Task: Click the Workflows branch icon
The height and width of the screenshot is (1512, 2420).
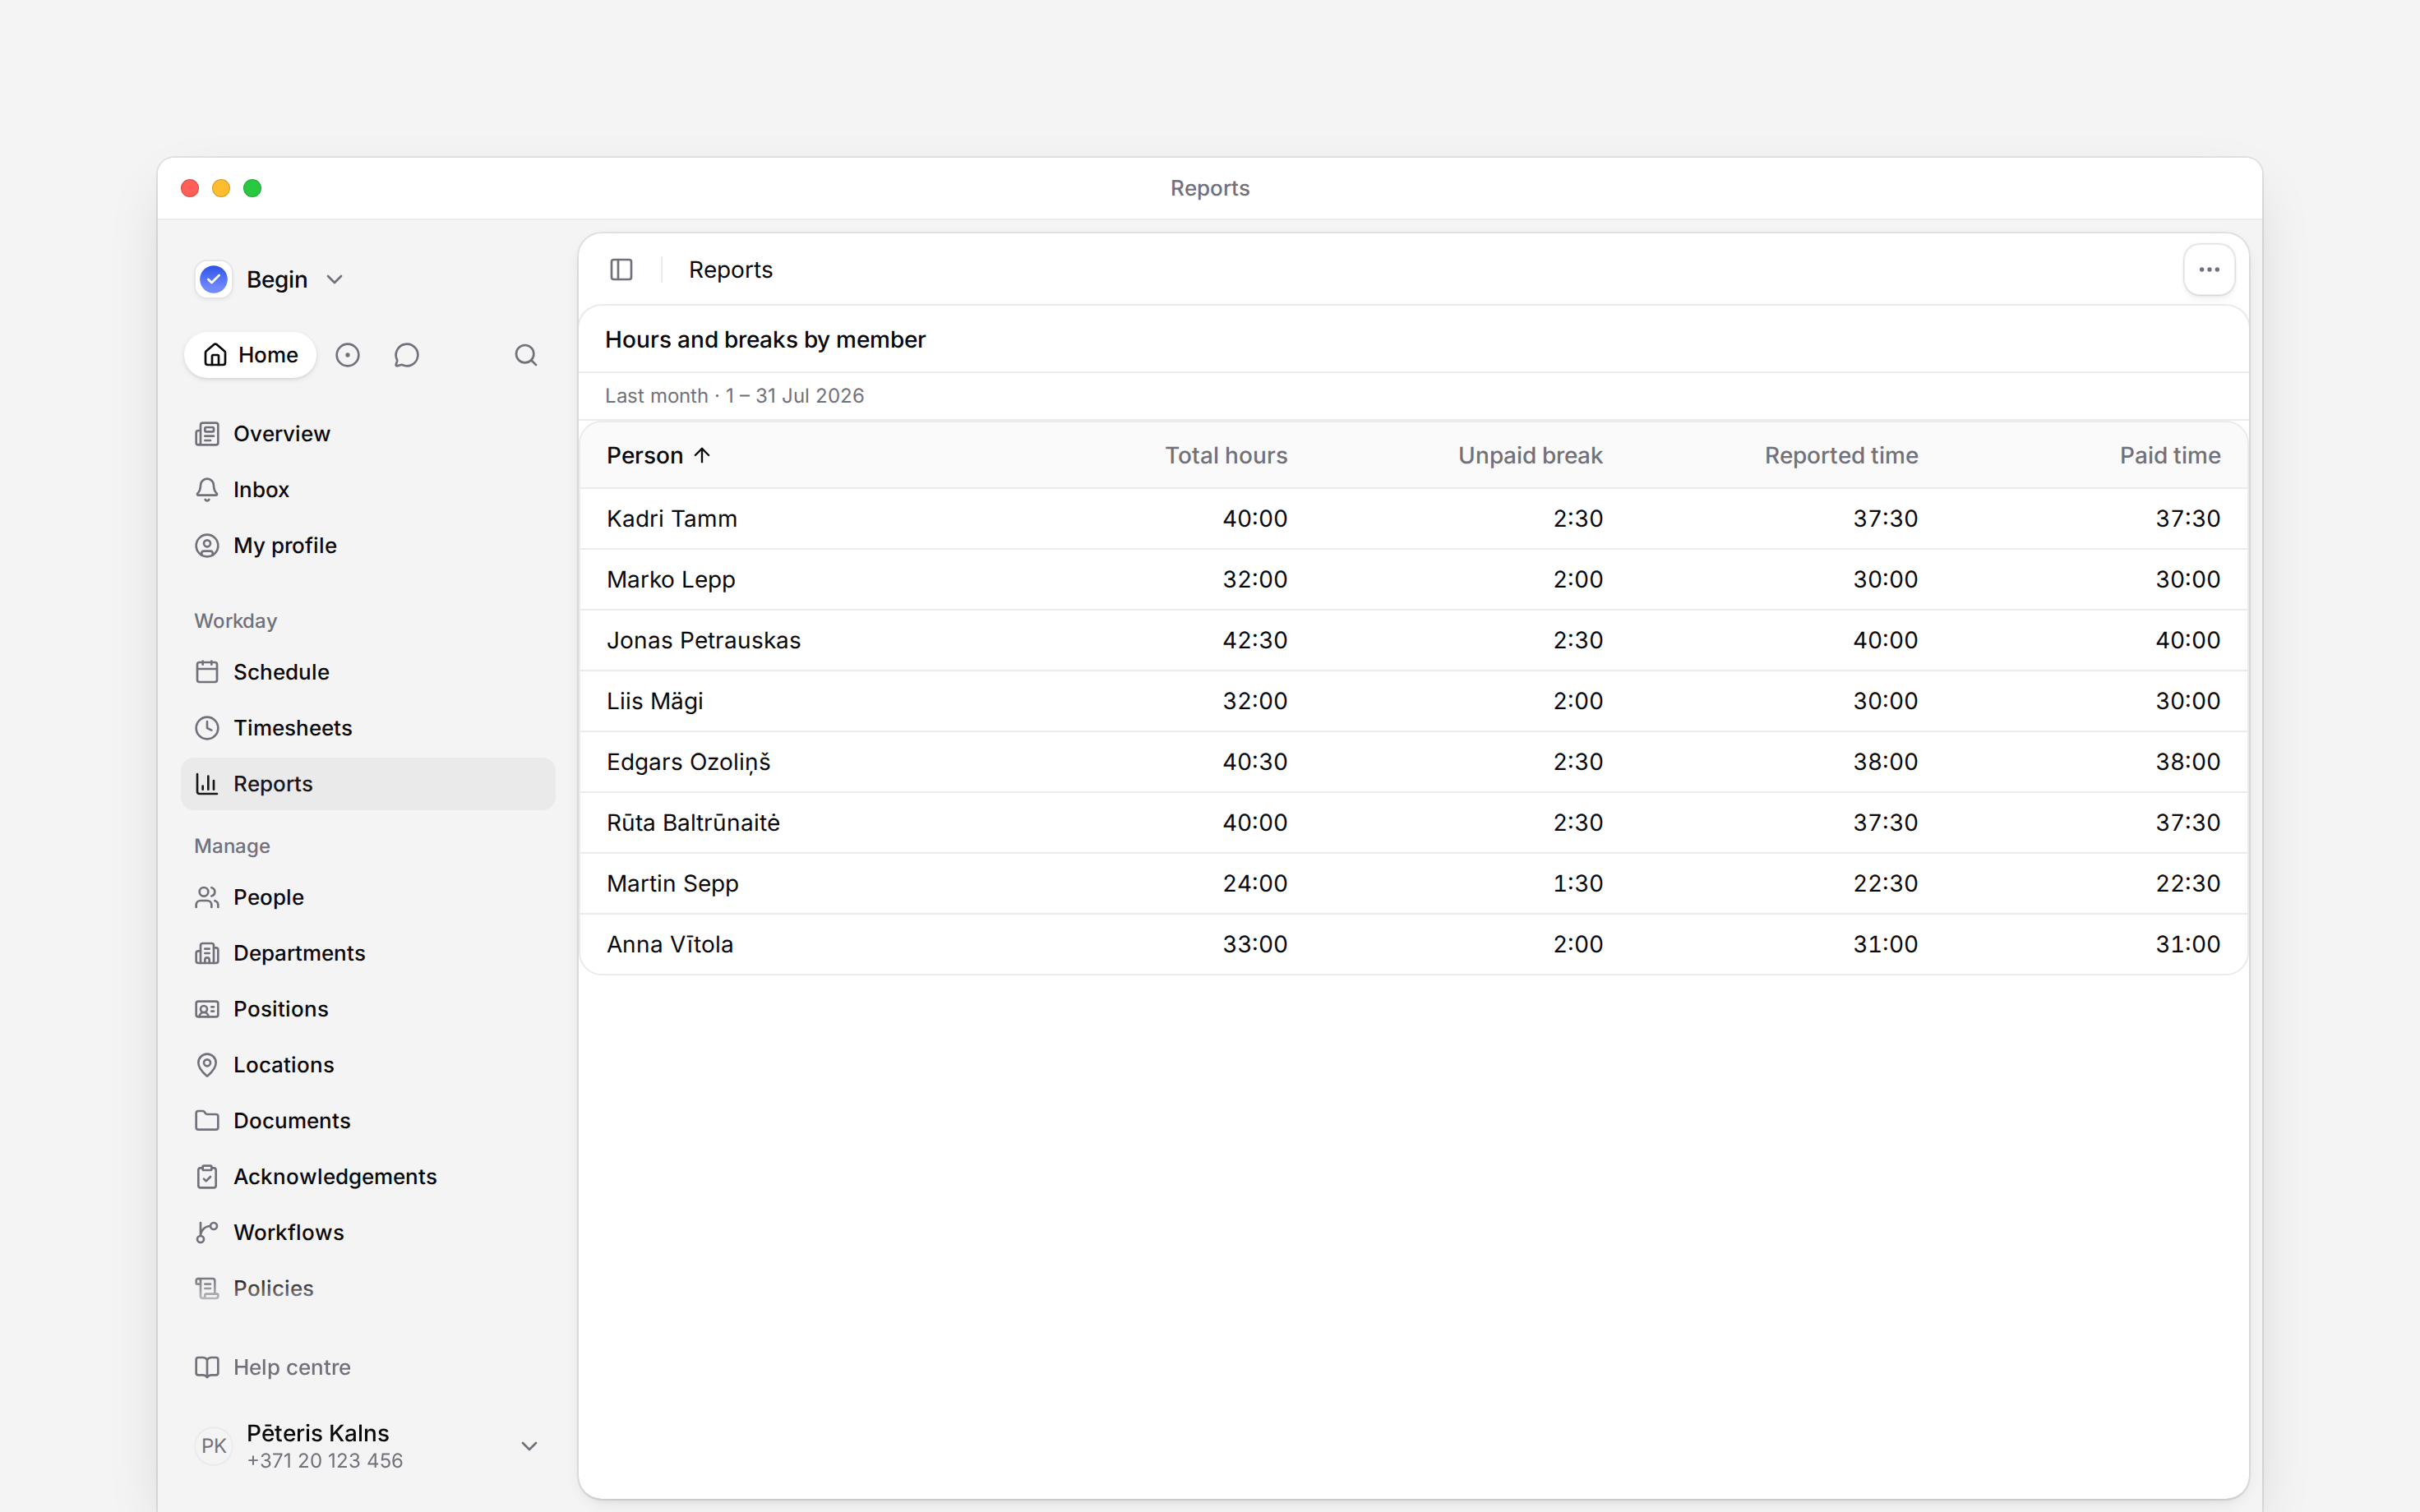Action: coord(207,1233)
